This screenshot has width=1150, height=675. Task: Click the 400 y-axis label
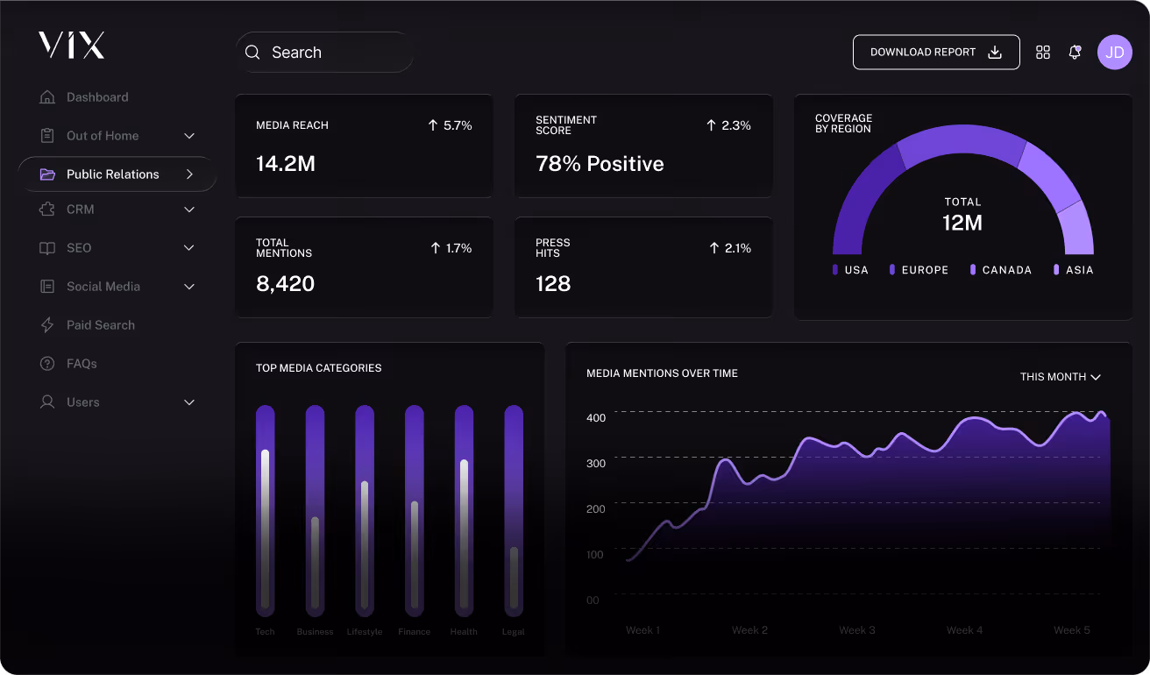click(596, 418)
